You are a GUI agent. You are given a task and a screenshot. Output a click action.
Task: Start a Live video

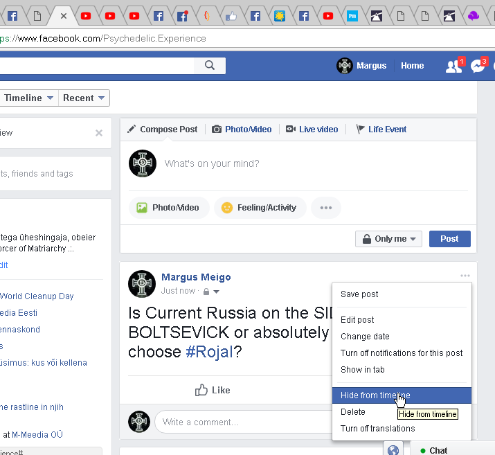click(x=312, y=129)
